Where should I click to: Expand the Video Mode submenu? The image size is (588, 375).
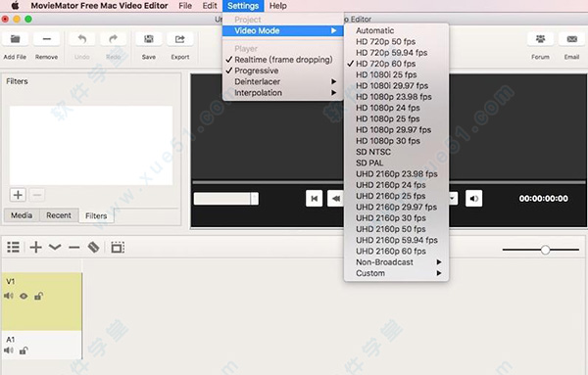[283, 30]
